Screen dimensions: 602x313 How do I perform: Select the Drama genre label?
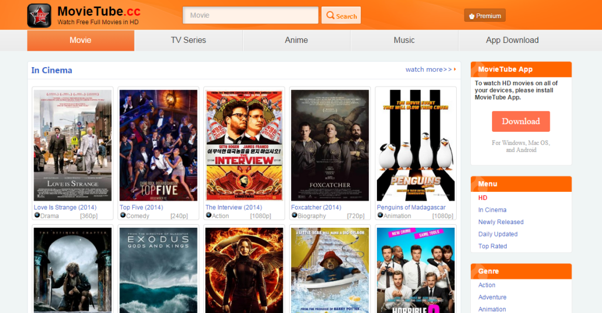pyautogui.click(x=49, y=216)
